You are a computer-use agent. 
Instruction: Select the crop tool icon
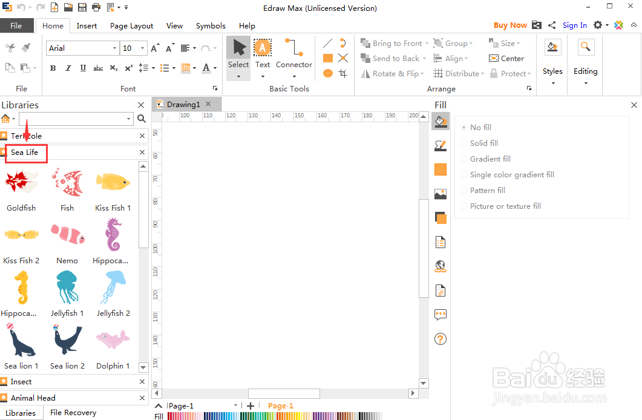[x=343, y=73]
